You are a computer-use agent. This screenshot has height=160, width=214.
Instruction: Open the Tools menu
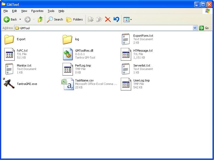coord(51,11)
